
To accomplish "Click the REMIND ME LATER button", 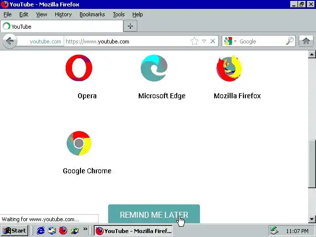I will 154,214.
